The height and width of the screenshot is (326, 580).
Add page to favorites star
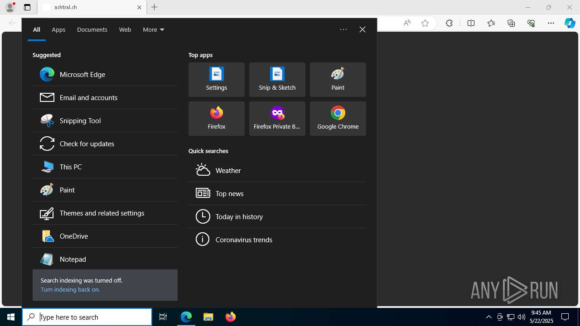pos(425,23)
